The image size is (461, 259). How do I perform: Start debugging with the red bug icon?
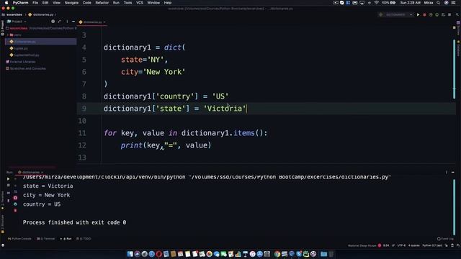tap(424, 14)
